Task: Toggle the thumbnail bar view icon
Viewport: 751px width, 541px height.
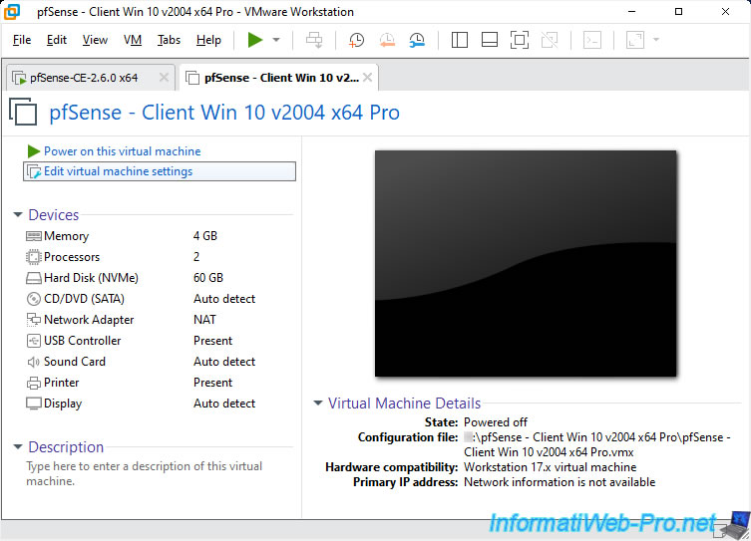Action: [x=489, y=40]
